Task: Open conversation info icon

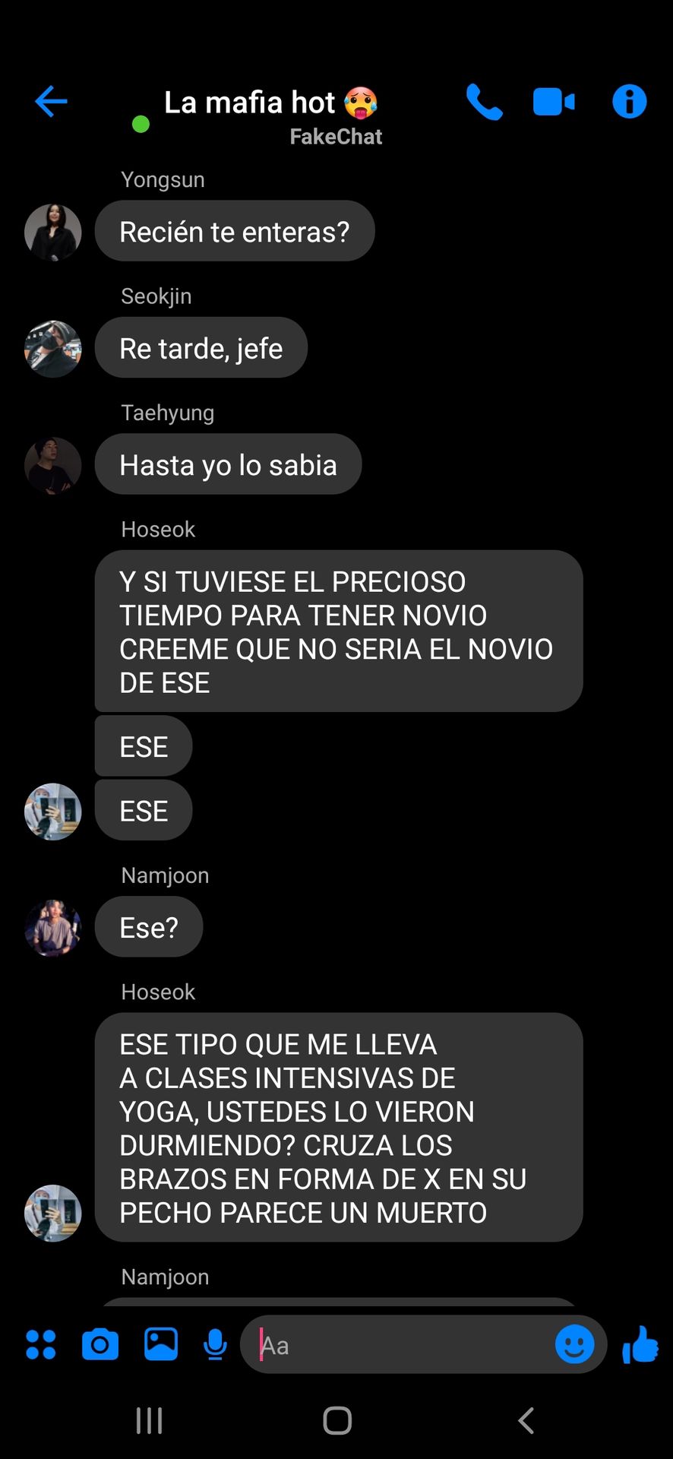Action: pyautogui.click(x=630, y=102)
